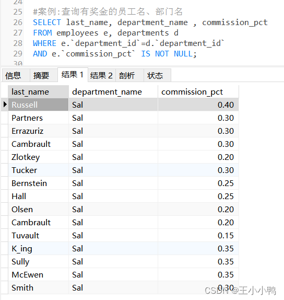This screenshot has height=300, width=284.
Task: Click the word departments on line 27
Action: [143, 33]
